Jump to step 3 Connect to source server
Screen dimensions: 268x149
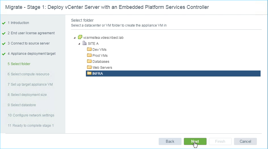[x=29, y=43]
